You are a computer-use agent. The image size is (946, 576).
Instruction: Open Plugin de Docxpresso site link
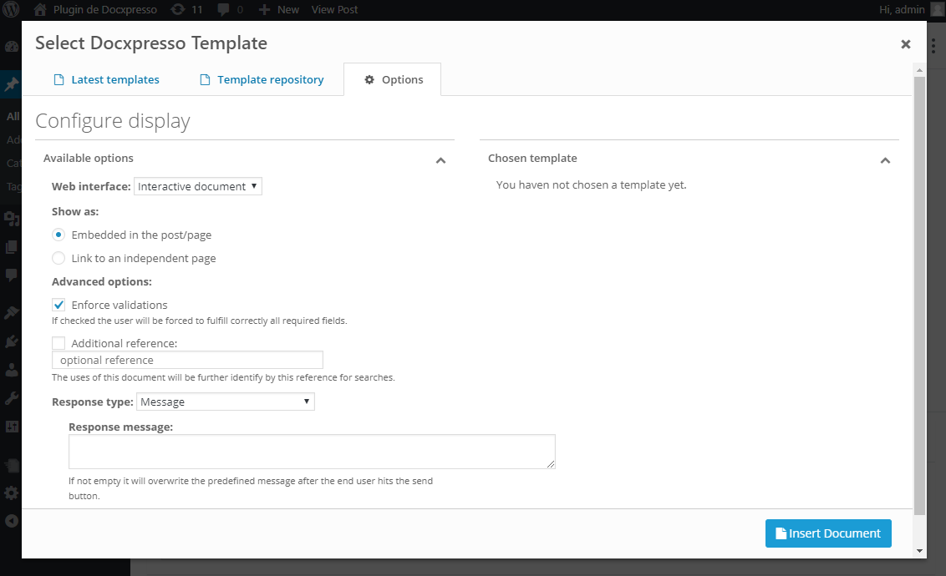click(x=105, y=10)
